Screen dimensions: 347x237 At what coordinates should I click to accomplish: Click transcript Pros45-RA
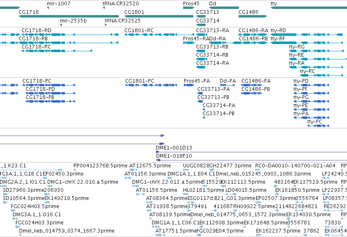[188, 43]
